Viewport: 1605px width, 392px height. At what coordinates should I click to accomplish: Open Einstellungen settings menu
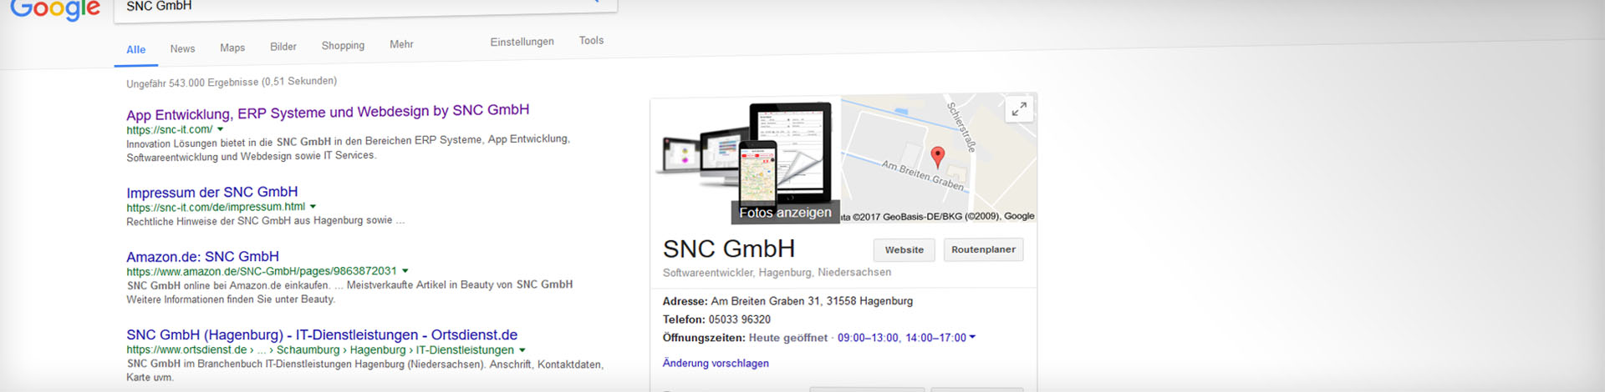pos(522,42)
